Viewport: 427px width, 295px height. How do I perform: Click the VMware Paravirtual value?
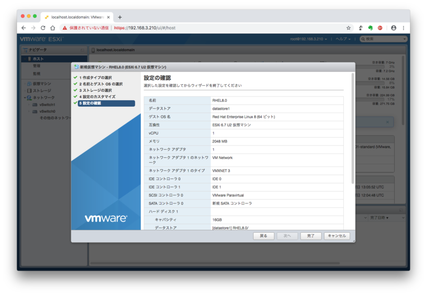point(228,195)
